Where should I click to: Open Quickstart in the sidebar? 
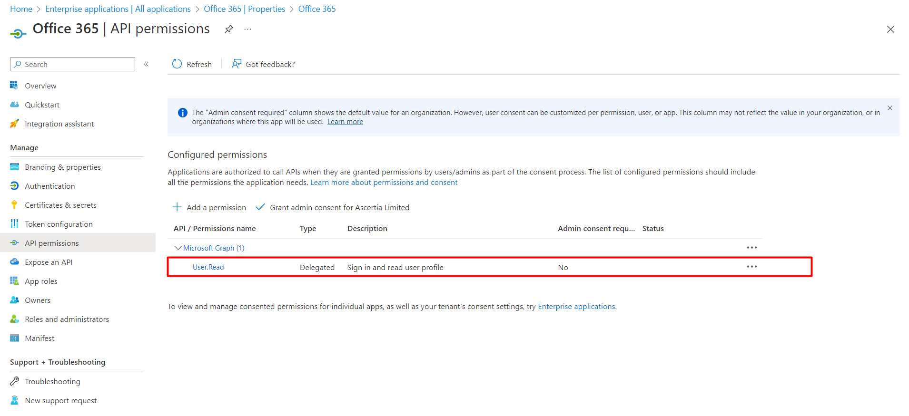pos(42,105)
